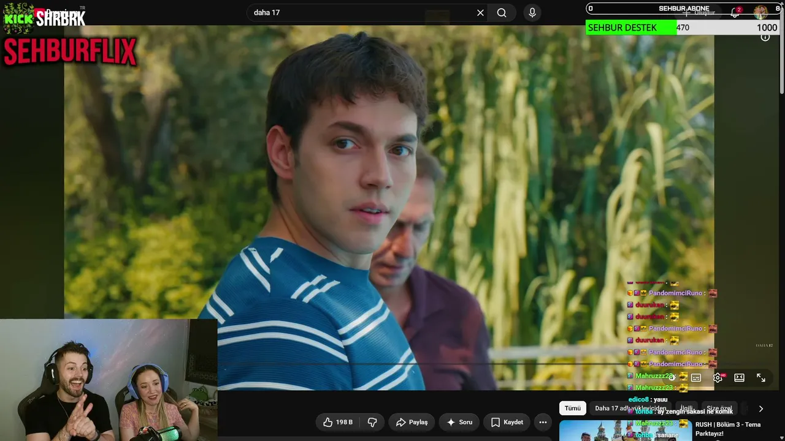This screenshot has width=785, height=441.
Task: Open the "RUSH | Bölüm 3 - Tema Parktayız!" title
Action: point(728,429)
